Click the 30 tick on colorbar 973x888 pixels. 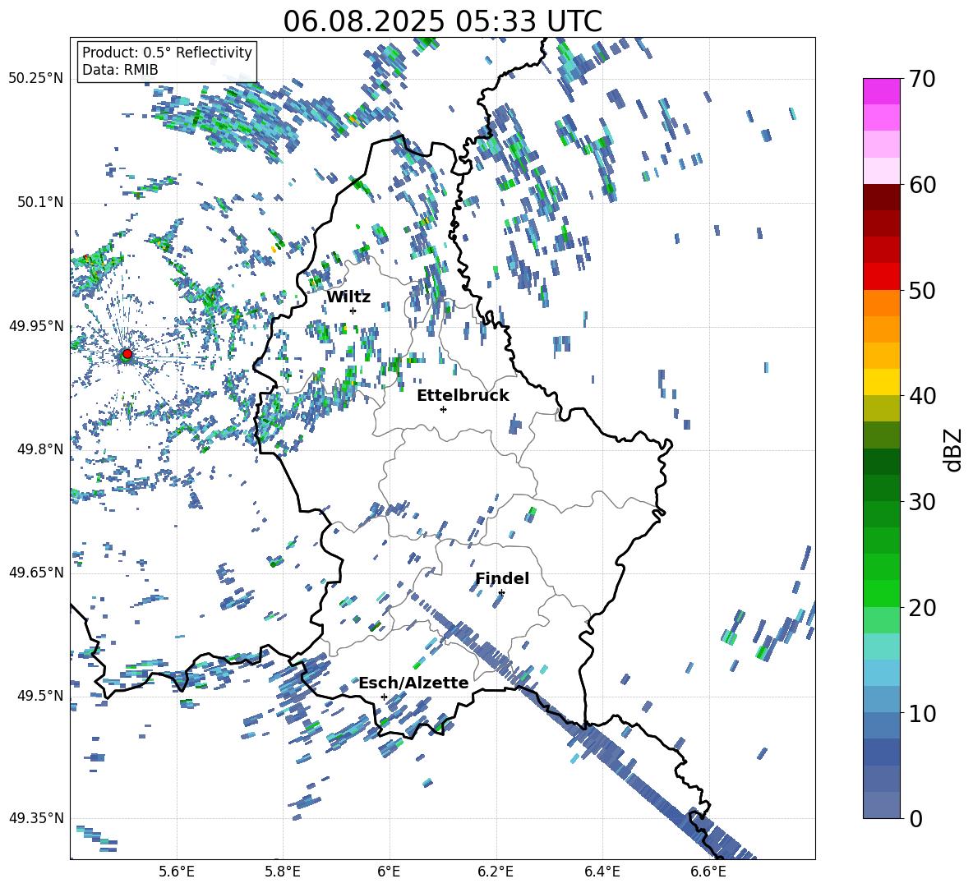tap(921, 502)
